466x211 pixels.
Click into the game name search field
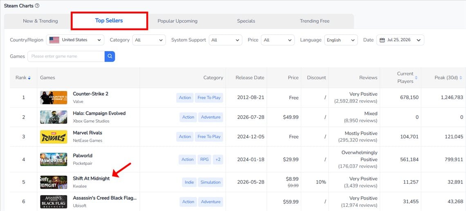pos(66,56)
